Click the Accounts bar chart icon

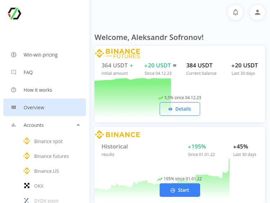pyautogui.click(x=14, y=125)
